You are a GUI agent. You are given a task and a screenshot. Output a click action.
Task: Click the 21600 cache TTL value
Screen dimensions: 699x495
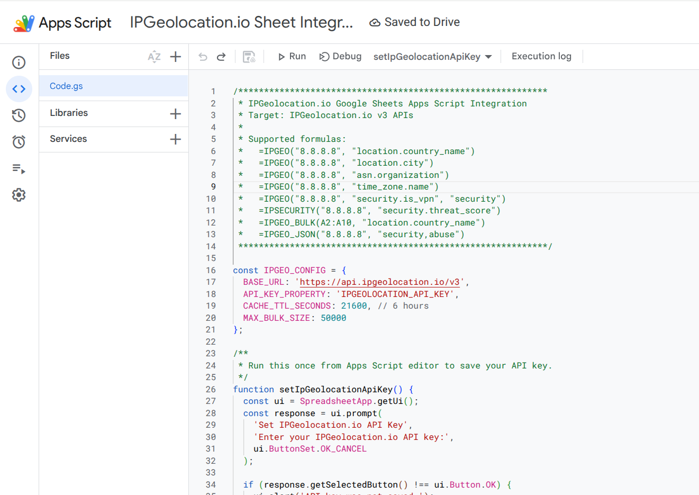pos(354,306)
